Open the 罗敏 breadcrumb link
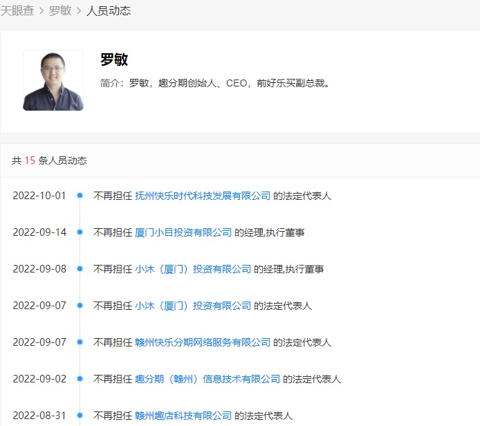 [60, 11]
